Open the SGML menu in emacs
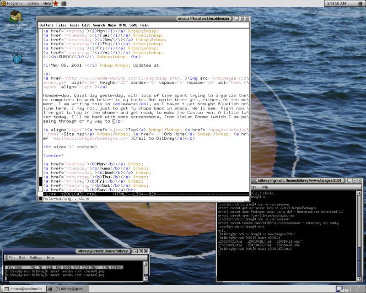This screenshot has width=366, height=293. pos(134,25)
